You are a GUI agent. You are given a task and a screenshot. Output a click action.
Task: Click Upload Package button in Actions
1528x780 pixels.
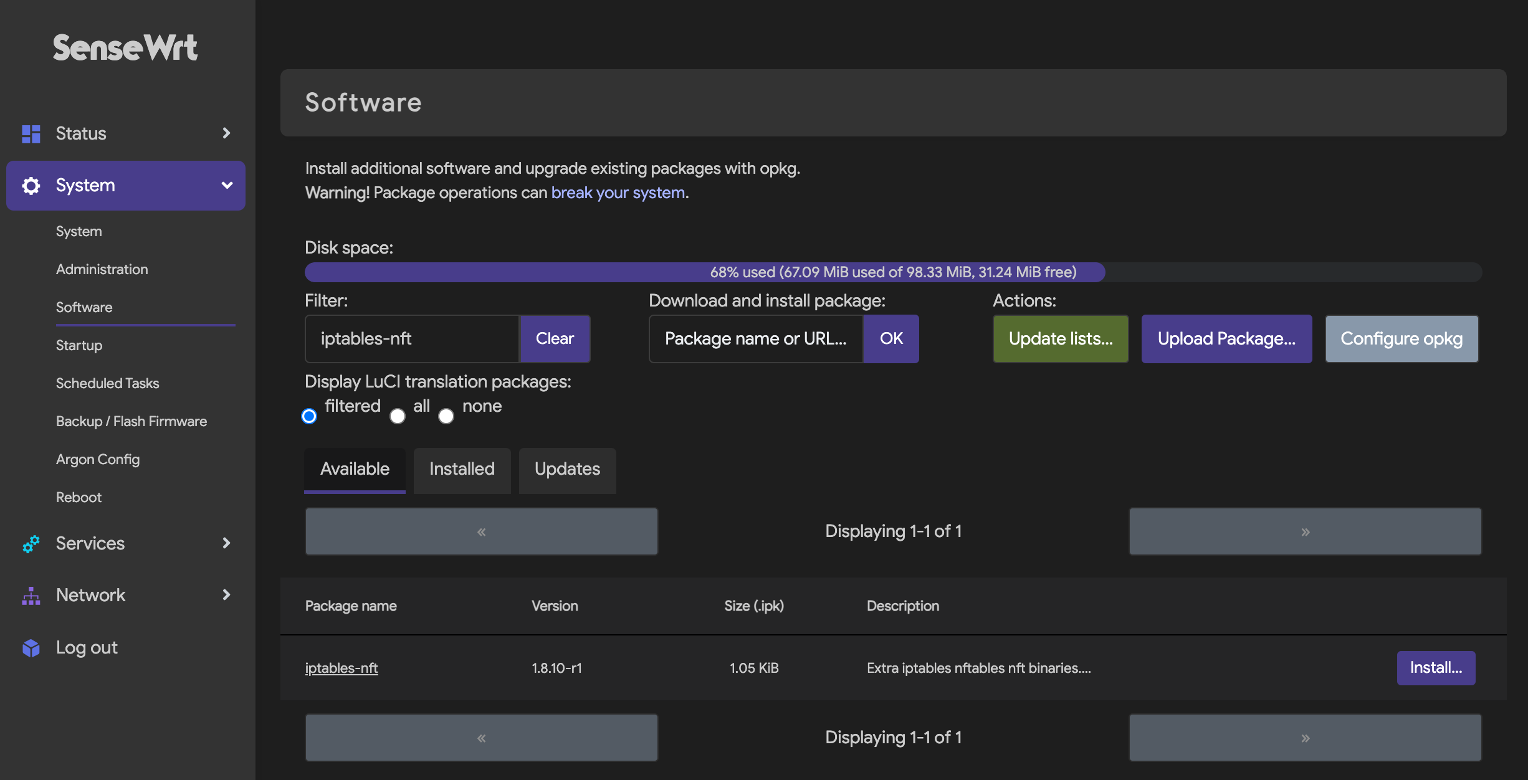click(x=1226, y=338)
